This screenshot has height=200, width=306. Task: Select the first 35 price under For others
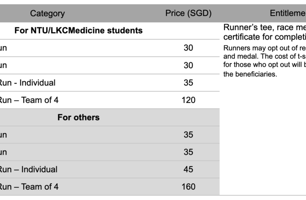188,135
